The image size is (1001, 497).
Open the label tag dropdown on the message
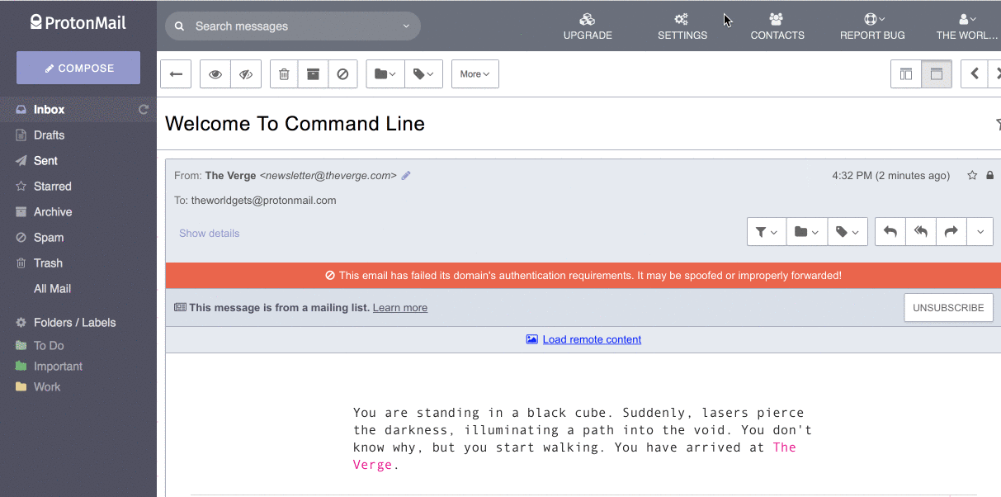point(847,231)
